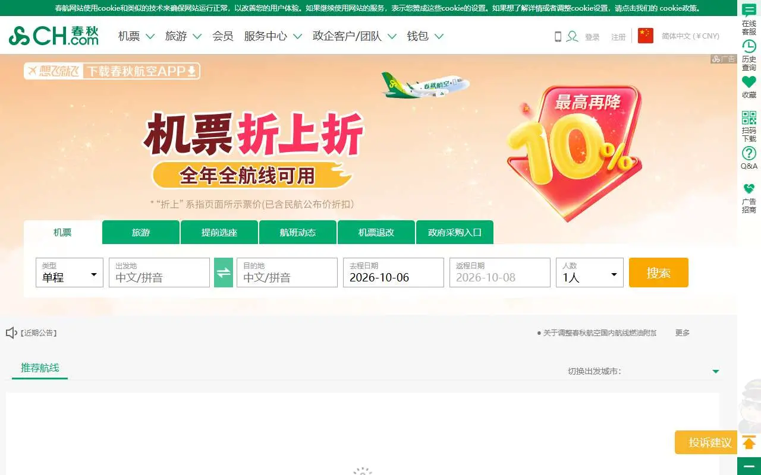Expand the 服务中心 navigation menu
The image size is (761, 475).
click(273, 36)
